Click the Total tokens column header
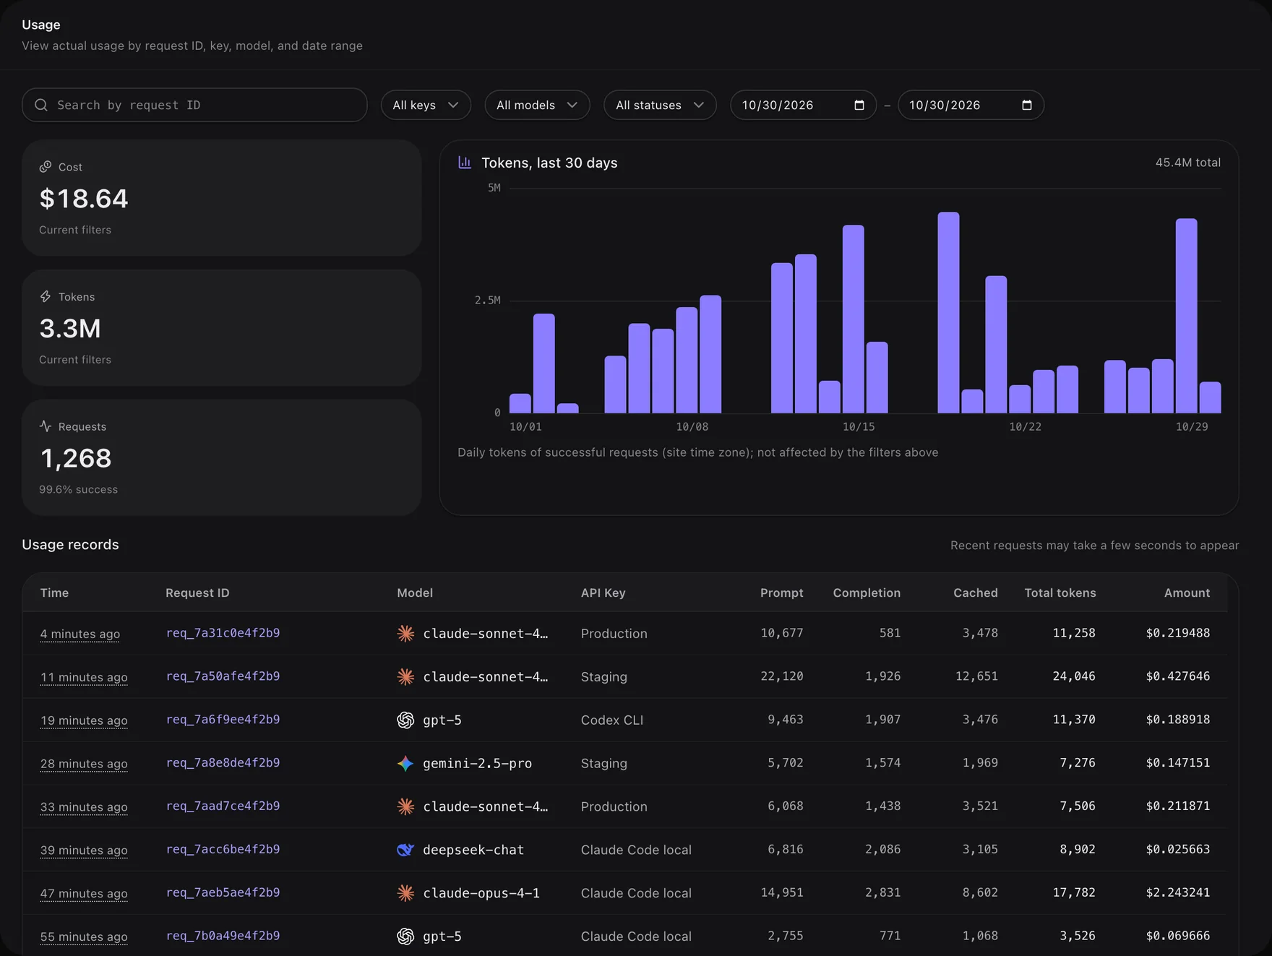The height and width of the screenshot is (956, 1272). [x=1060, y=593]
